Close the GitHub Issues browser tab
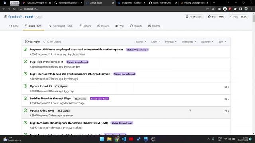The width and height of the screenshot is (255, 143). click(113, 3)
